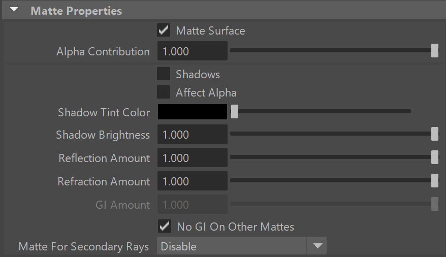This screenshot has height=257, width=446.
Task: Enable the Shadows checkbox
Action: coord(164,74)
